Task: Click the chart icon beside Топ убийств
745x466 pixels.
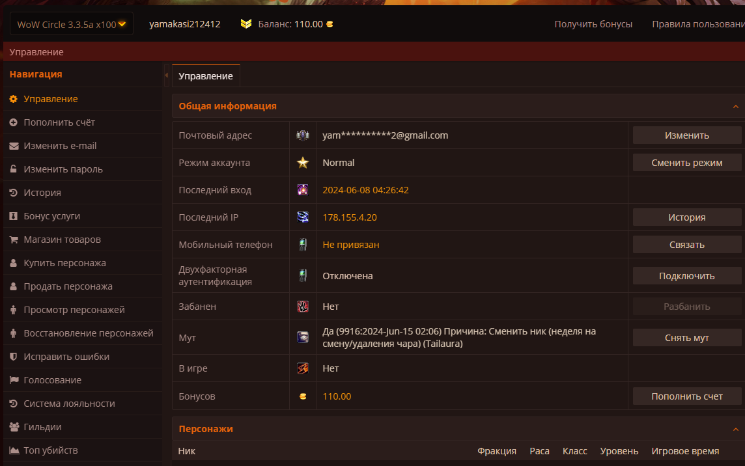Action: coord(14,450)
